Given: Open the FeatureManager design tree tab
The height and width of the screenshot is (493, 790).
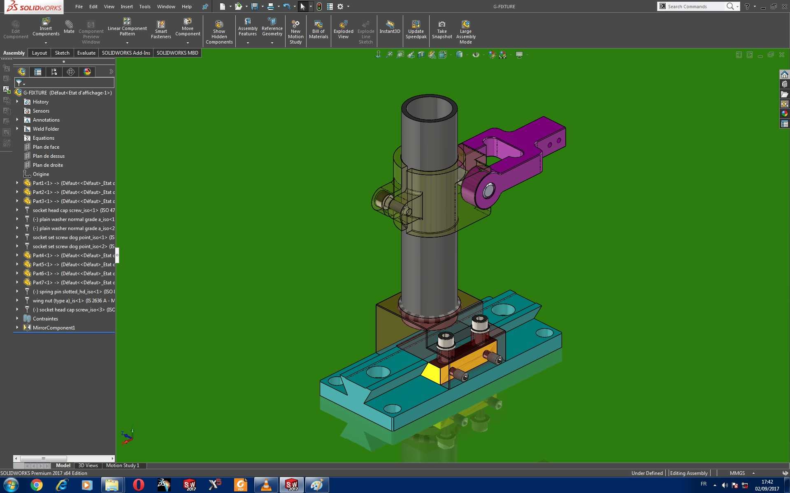Looking at the screenshot, I should 22,72.
